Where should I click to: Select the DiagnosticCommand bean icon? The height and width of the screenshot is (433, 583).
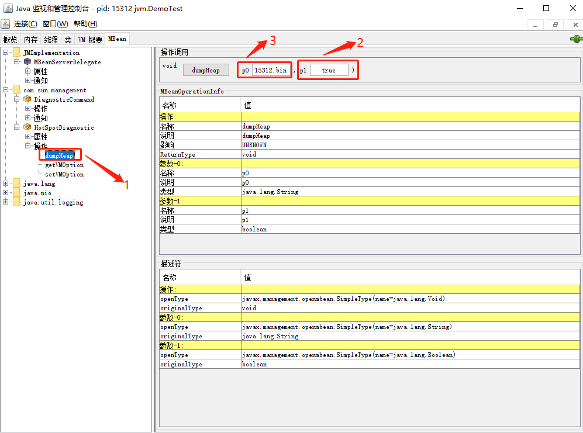coord(27,99)
